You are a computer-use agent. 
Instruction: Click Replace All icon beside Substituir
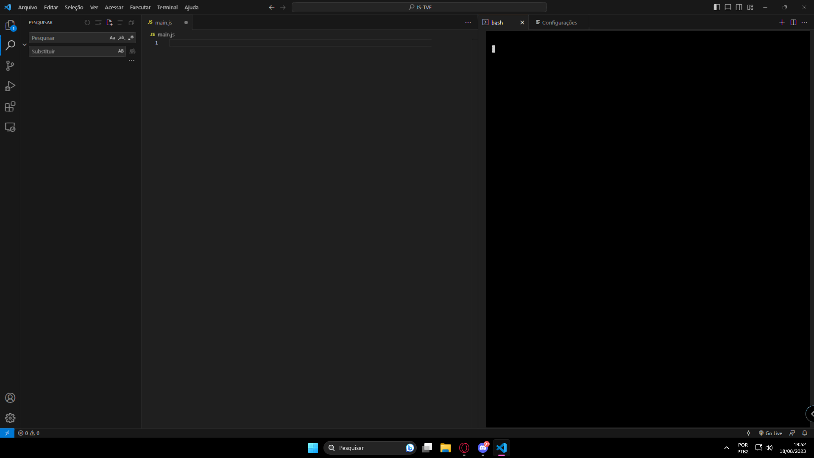pos(132,51)
